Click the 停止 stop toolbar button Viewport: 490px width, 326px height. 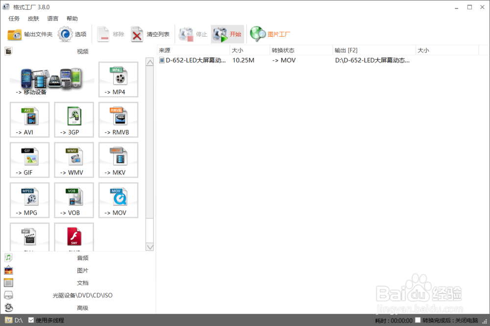coord(193,34)
